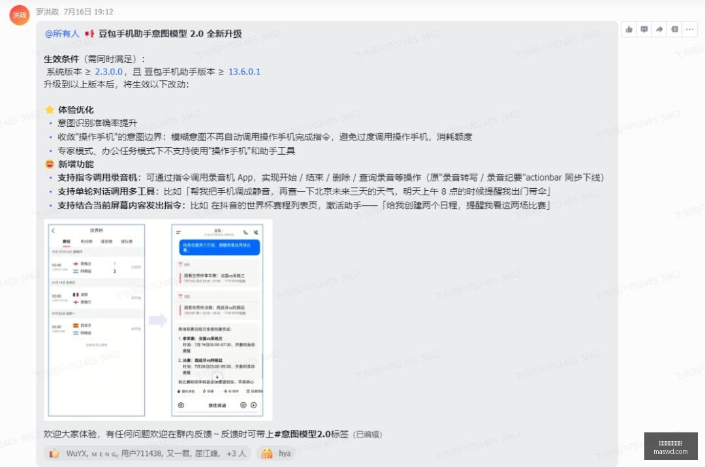Click the 新增功能 section heading
This screenshot has width=705, height=467.
pos(76,164)
